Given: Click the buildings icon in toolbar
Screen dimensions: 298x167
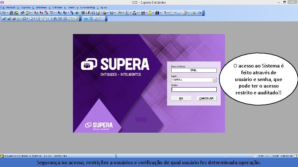Looking at the screenshot, I should [x=11, y=13].
